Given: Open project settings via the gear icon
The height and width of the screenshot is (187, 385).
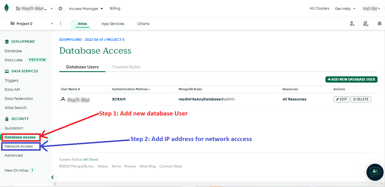Looking at the screenshot, I should coord(60,8).
